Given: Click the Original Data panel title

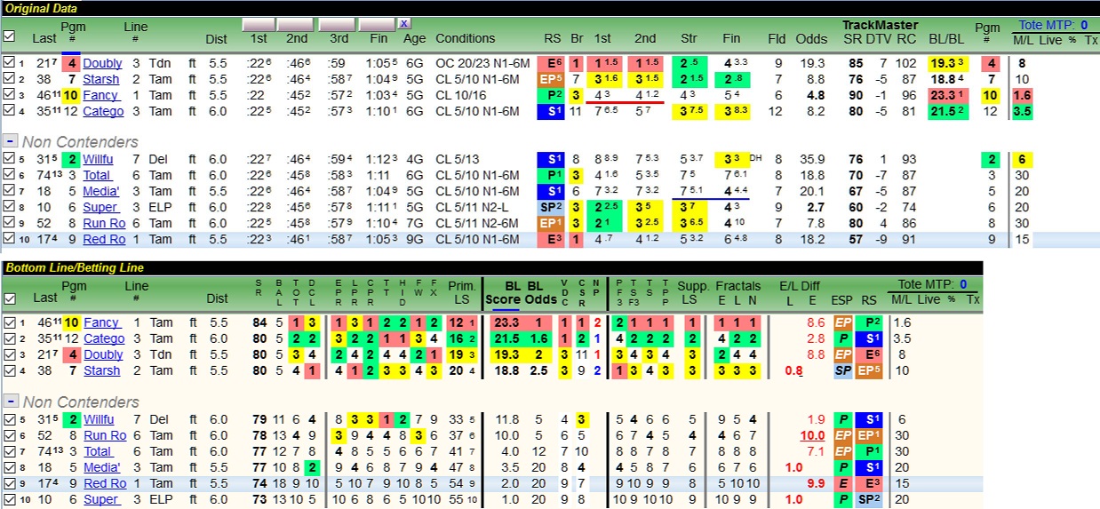Looking at the screenshot, I should click(x=39, y=8).
